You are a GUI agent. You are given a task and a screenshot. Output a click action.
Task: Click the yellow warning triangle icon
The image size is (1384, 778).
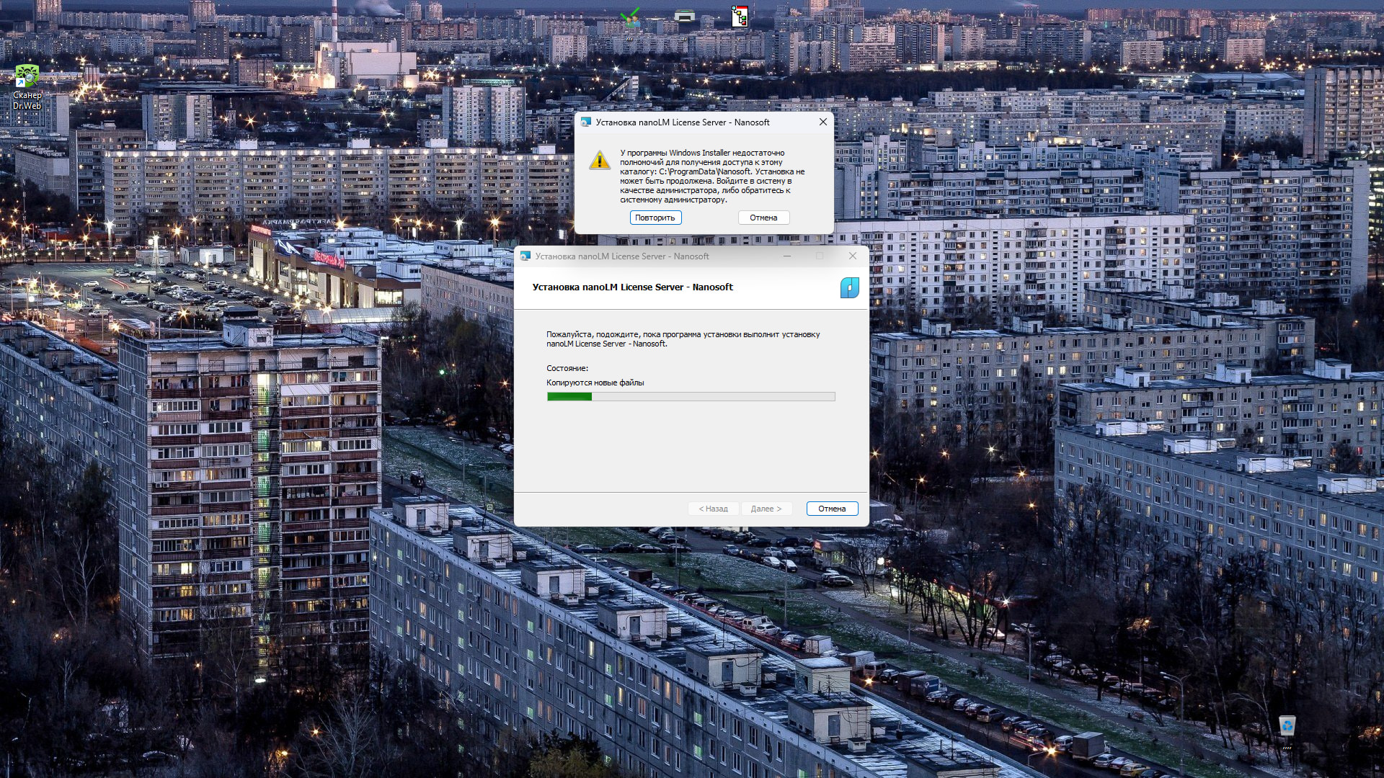[x=600, y=160]
